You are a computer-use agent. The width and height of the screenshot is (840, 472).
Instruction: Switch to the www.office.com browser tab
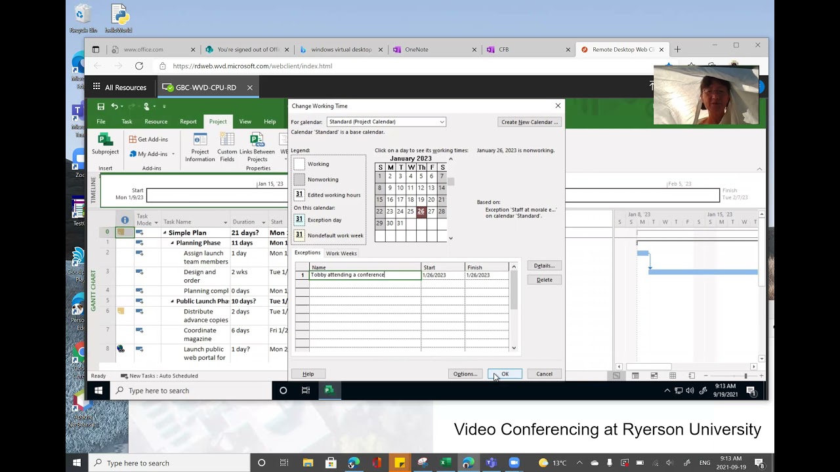coord(152,49)
